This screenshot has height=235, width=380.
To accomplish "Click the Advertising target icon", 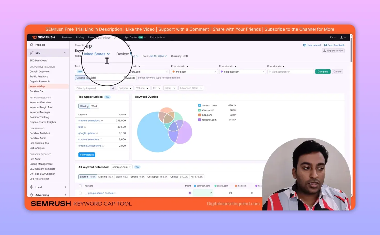I will (32, 195).
